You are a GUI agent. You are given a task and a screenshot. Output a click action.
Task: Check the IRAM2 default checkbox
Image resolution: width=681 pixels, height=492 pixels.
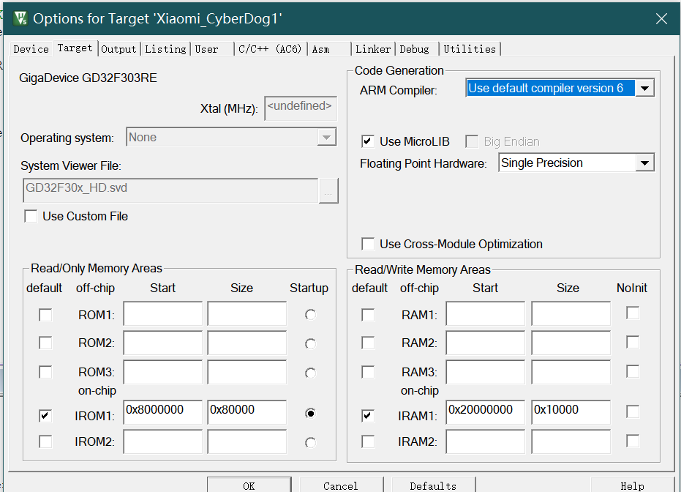(368, 441)
